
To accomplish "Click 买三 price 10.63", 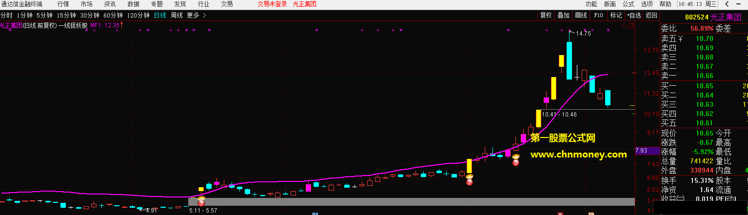I will point(705,104).
